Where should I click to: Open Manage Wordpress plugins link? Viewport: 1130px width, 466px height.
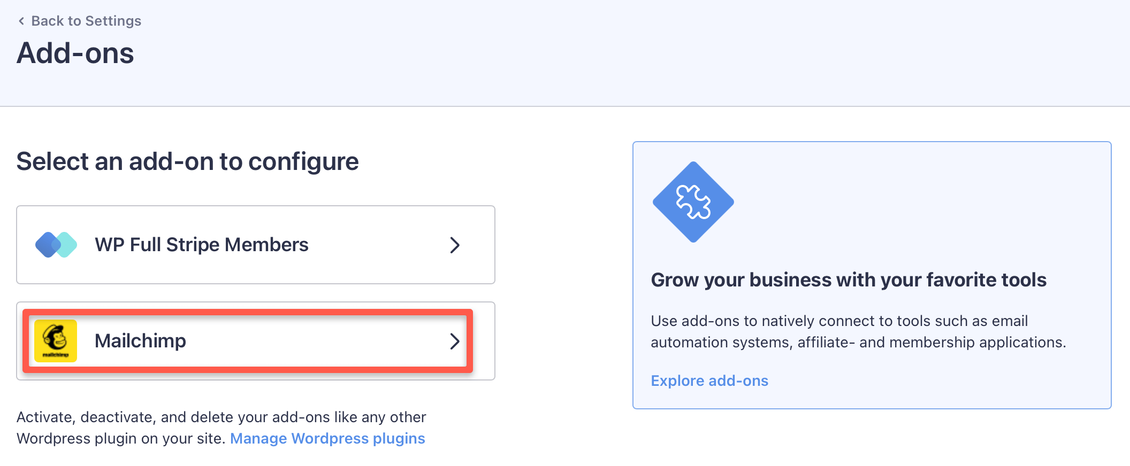tap(327, 438)
